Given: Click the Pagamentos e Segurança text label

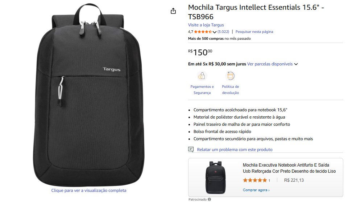Looking at the screenshot, I should point(202,90).
